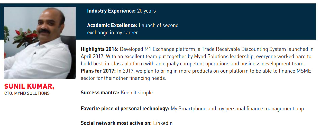Click the Industry Experience label
The image size is (321, 130).
[111, 11]
